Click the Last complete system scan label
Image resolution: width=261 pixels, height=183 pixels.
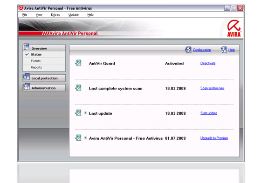point(116,89)
